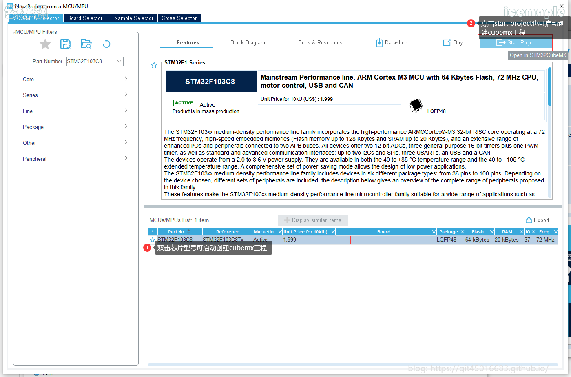The width and height of the screenshot is (571, 377).
Task: Click Display similar items button
Action: (313, 220)
